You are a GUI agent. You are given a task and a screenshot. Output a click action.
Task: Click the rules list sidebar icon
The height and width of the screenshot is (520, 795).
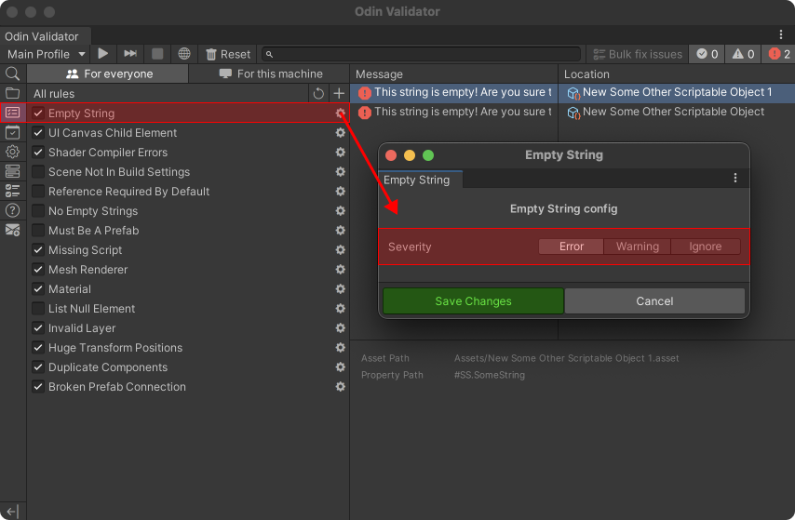pos(13,113)
